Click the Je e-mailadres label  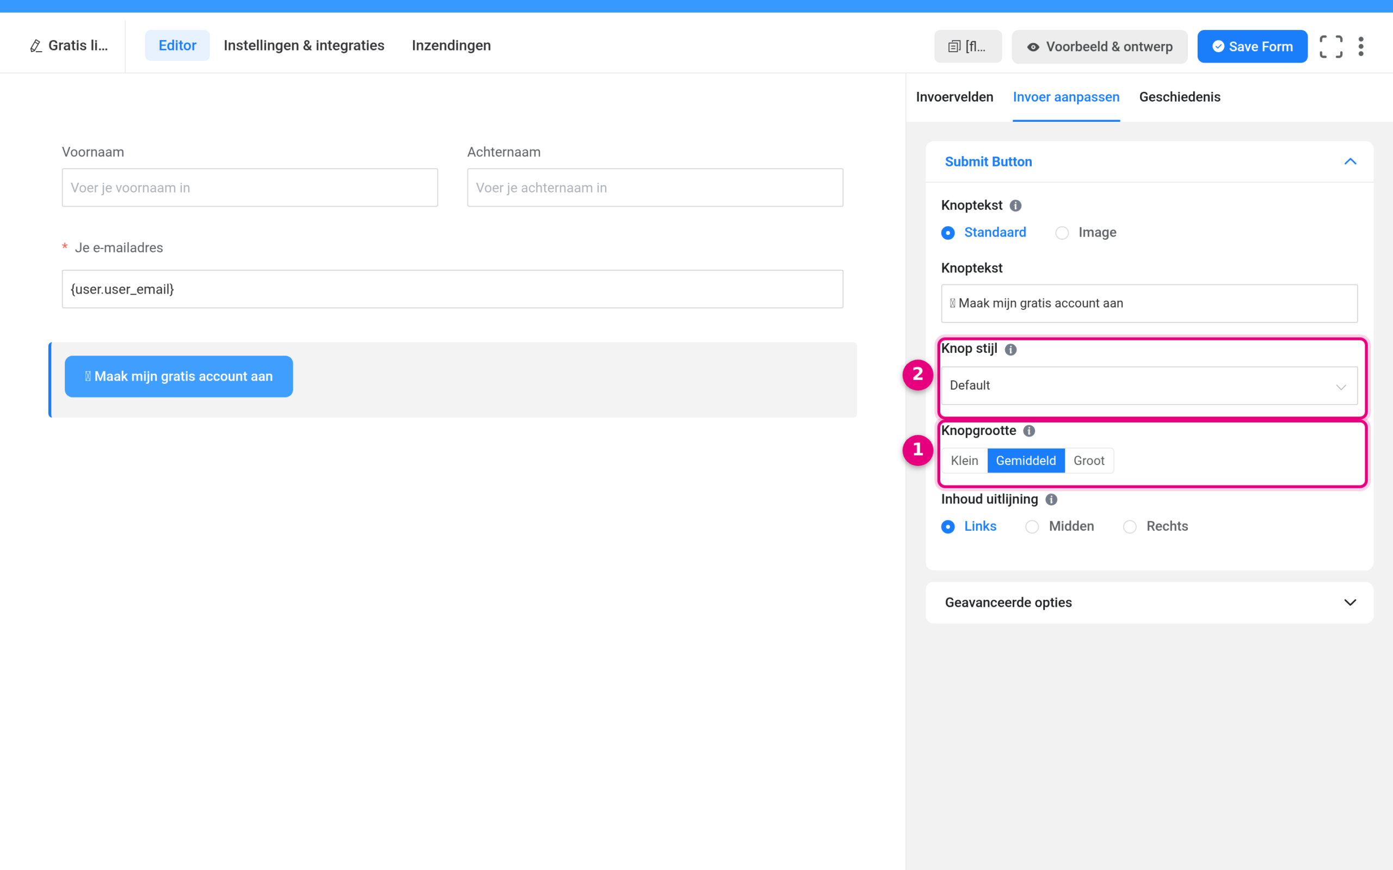[x=119, y=248]
